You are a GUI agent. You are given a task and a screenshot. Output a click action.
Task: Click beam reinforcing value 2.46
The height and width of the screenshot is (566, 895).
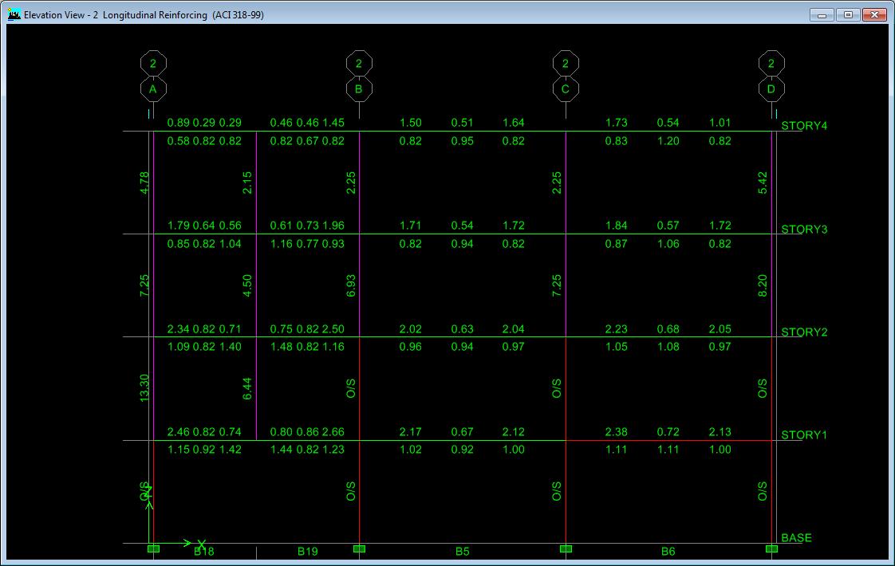(x=178, y=432)
